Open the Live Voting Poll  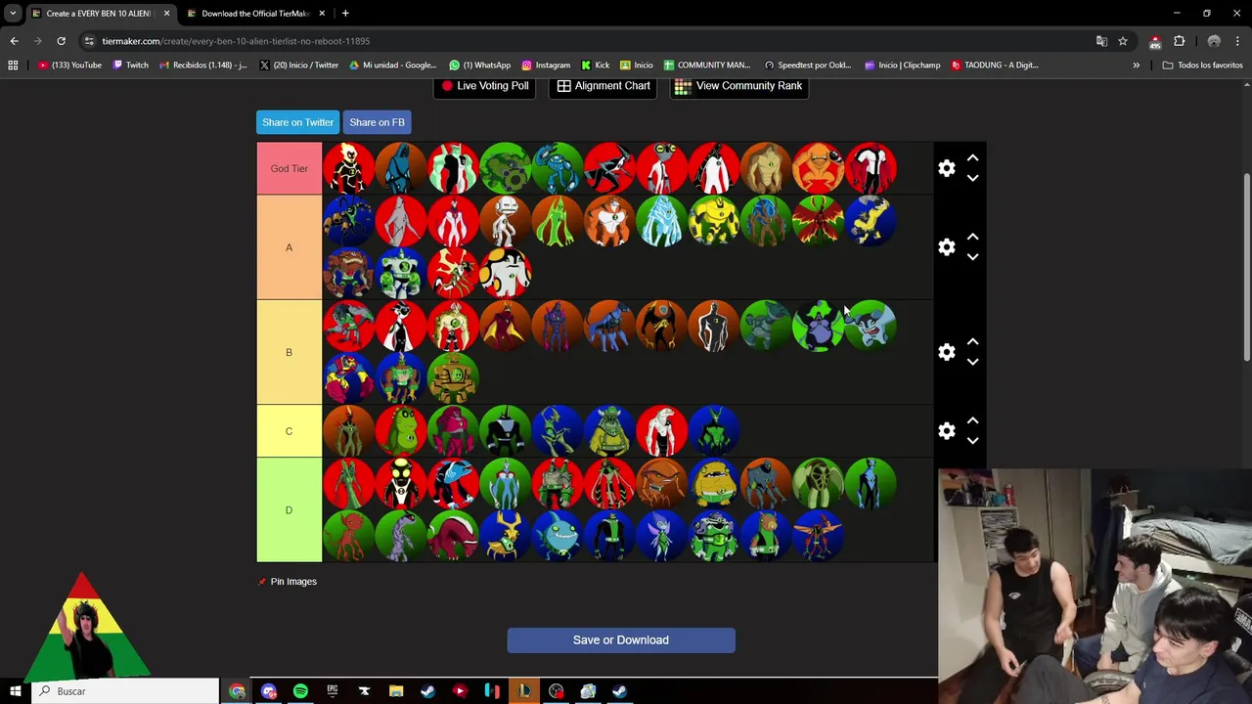click(x=484, y=86)
